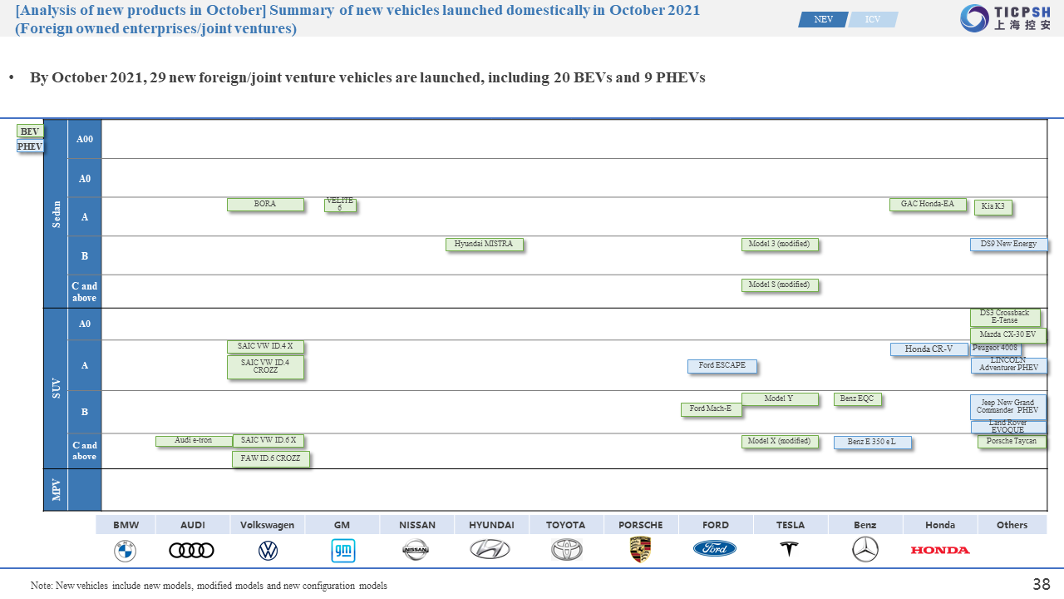Click the Porsche Taycan vehicle box
Screen dimensions: 1064x599
pyautogui.click(x=1011, y=442)
